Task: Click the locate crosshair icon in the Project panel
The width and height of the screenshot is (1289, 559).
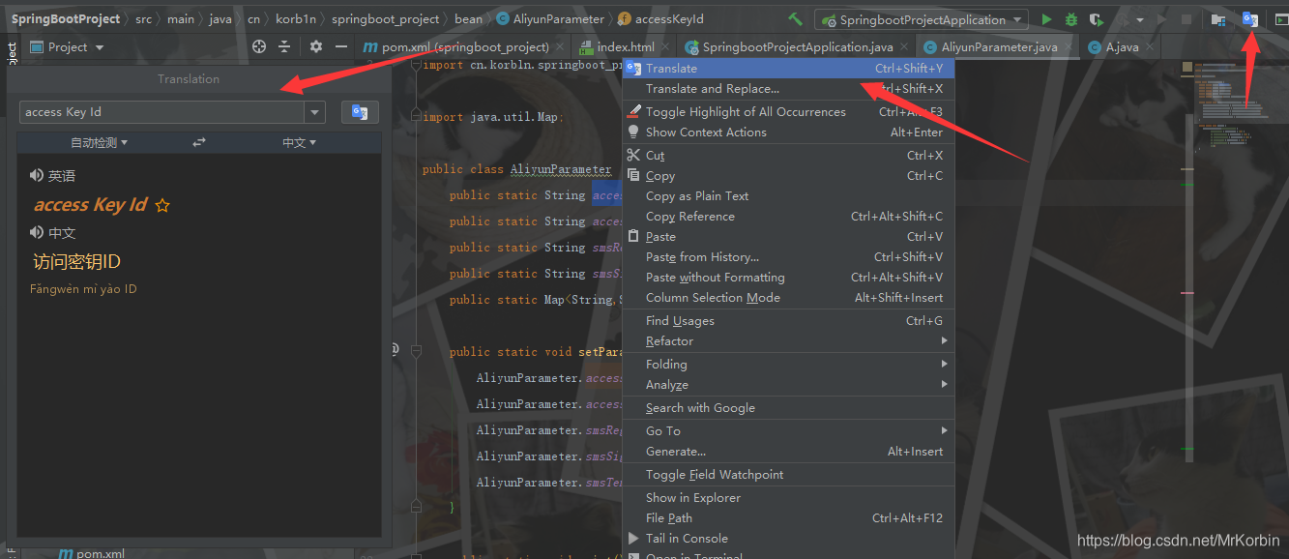Action: pos(259,46)
